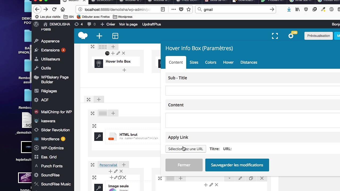Click the Image seule magic wand icon
This screenshot has height=191, width=340.
(x=99, y=188)
